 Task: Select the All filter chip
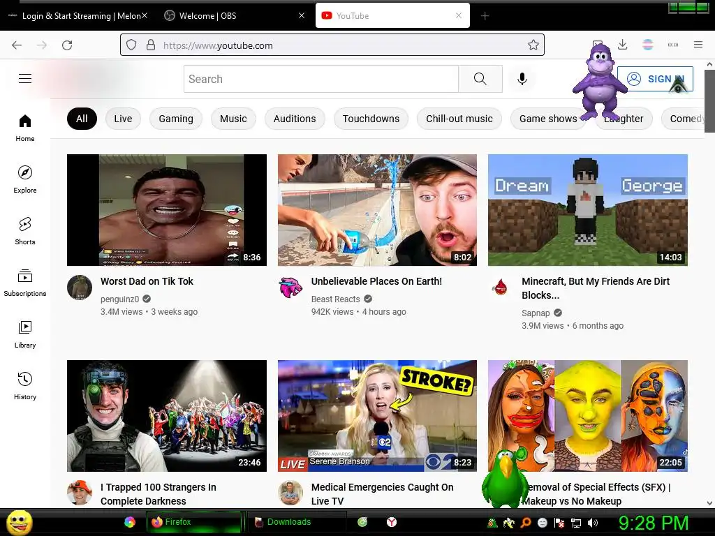point(82,119)
